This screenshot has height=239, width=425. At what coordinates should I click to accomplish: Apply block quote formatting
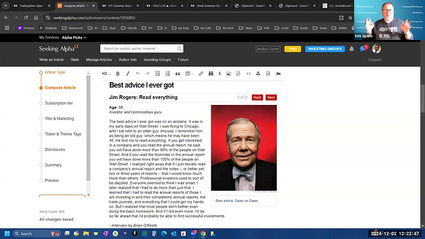coord(178,73)
